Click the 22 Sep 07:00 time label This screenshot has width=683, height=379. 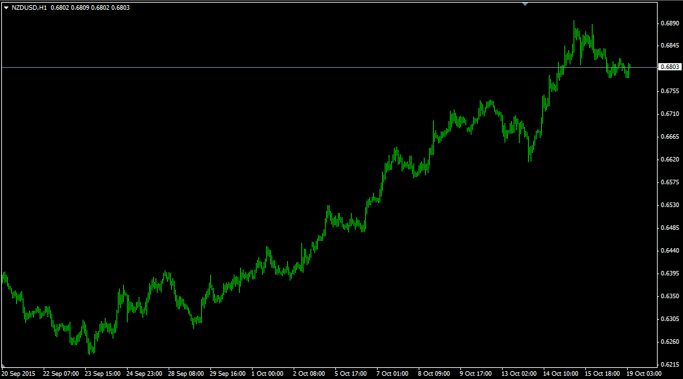61,374
